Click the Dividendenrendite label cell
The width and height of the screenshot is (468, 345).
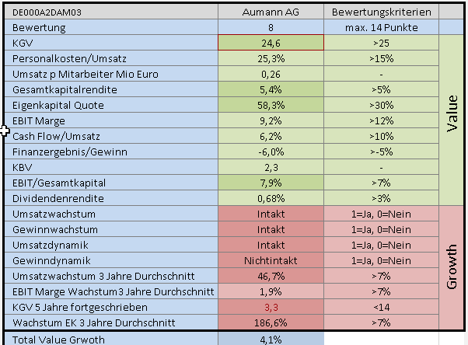pos(111,198)
